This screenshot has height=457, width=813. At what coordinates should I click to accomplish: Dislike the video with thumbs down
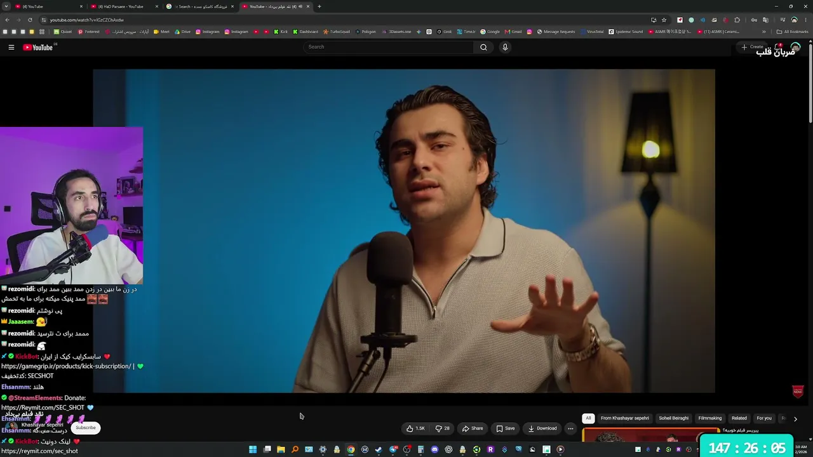[443, 428]
